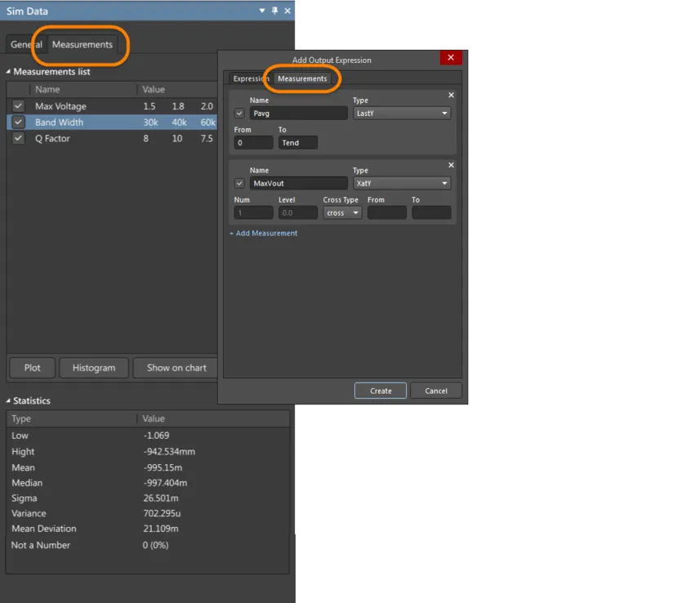Click the Pavg name field
The height and width of the screenshot is (603, 686).
299,114
